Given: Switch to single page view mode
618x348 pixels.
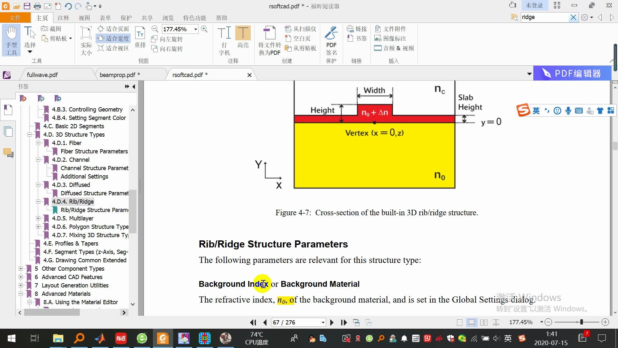Looking at the screenshot, I should (x=459, y=322).
